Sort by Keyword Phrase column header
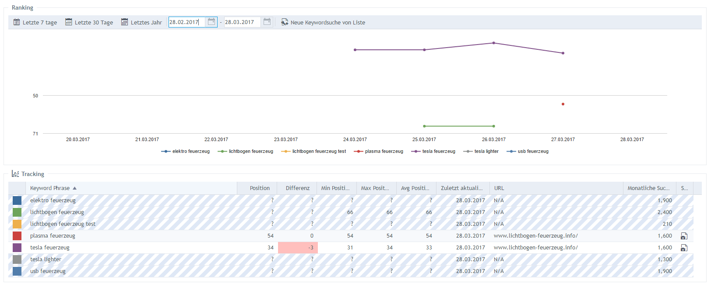 click(x=50, y=188)
